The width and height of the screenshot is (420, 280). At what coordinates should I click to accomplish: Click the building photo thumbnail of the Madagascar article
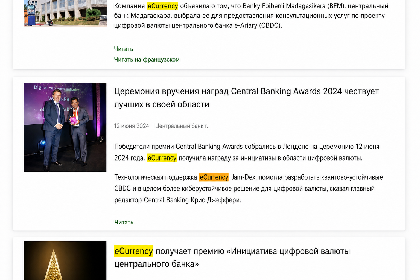[x=65, y=13]
